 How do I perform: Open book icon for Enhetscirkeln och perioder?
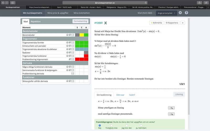pos(70,46)
